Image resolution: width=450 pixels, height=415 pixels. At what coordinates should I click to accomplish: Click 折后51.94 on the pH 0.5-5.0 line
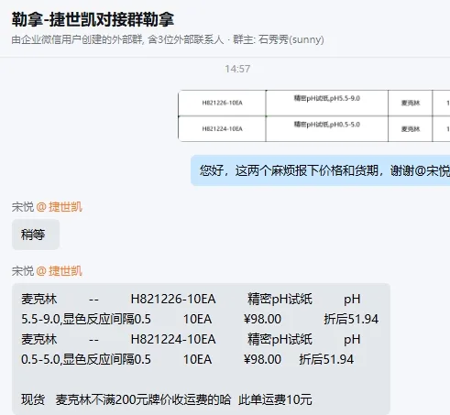tap(326, 359)
